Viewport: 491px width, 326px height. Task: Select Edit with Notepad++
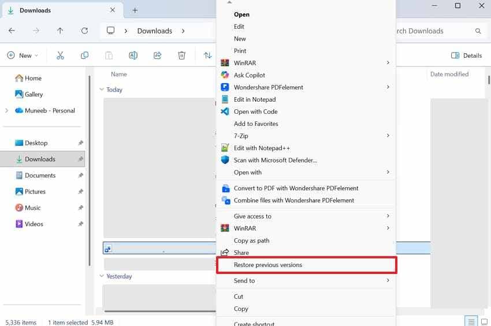[x=307, y=148]
